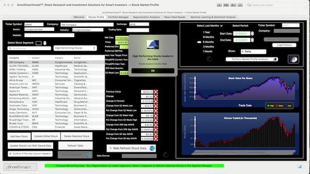Open the Segmentation Analytics tab
310x174 pixels.
[x=146, y=17]
